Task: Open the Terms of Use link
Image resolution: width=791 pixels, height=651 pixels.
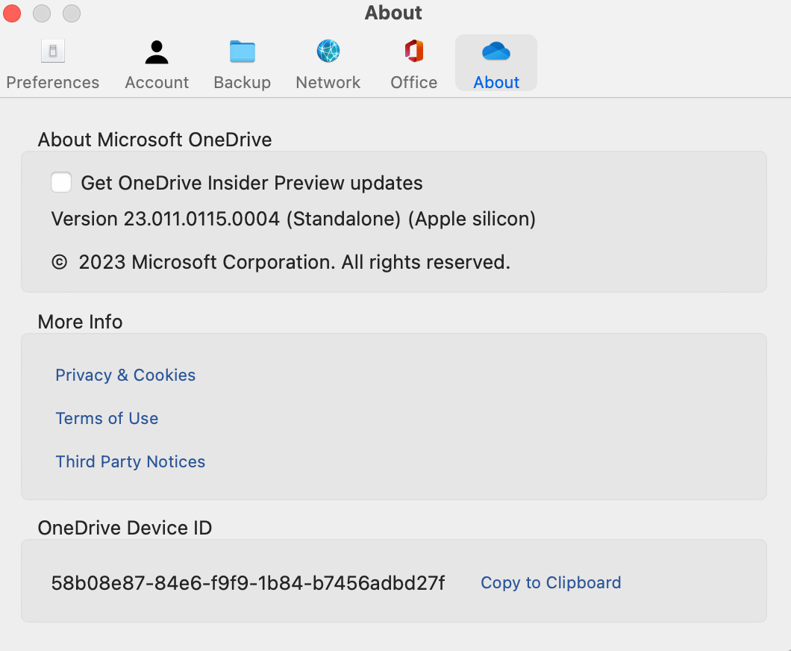Action: click(x=107, y=418)
